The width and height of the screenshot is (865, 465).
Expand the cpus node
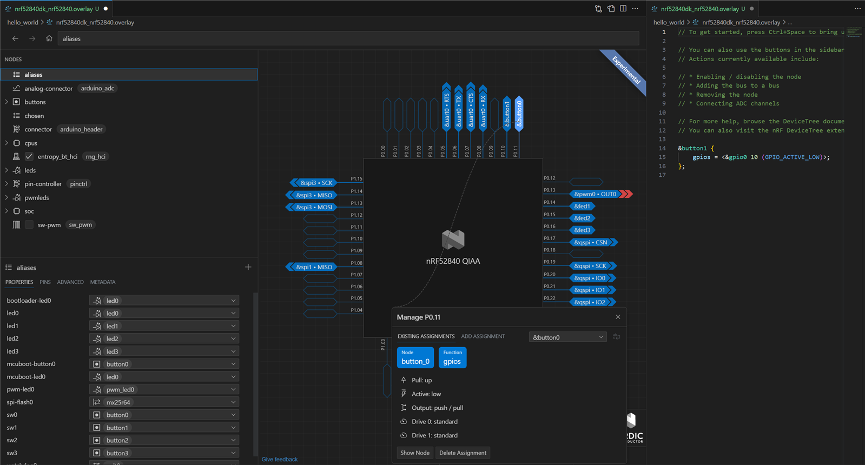pyautogui.click(x=6, y=143)
